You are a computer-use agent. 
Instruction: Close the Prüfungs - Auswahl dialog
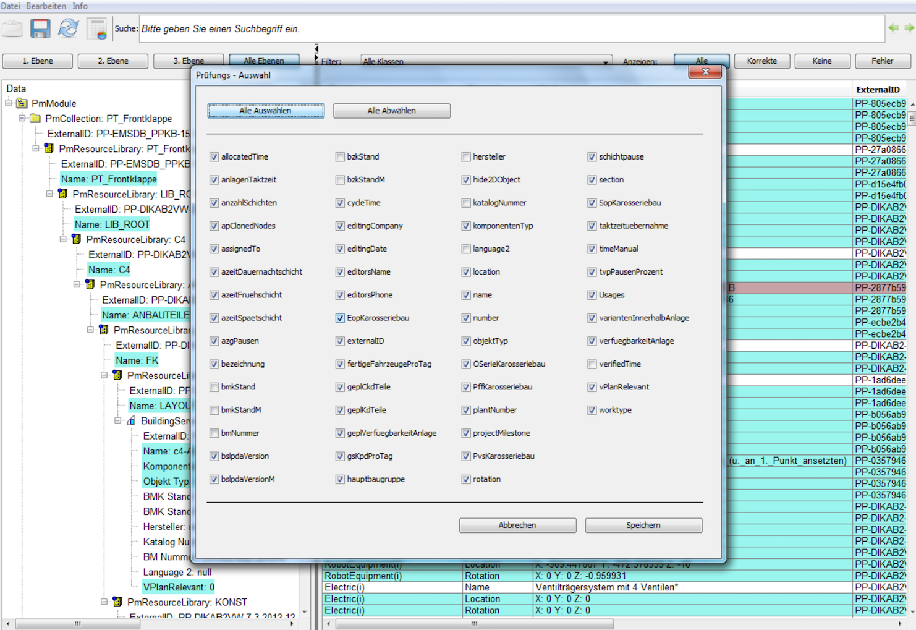click(x=705, y=72)
